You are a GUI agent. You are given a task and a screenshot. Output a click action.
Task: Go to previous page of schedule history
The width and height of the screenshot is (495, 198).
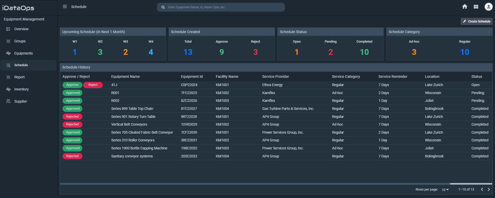[x=482, y=189]
